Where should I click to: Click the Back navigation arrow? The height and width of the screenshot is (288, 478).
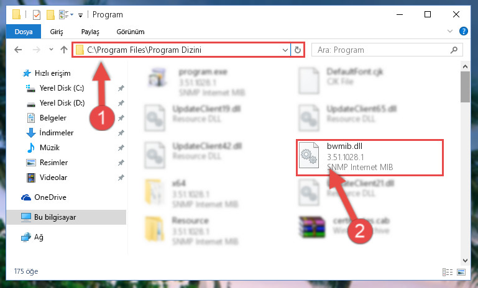coord(18,50)
